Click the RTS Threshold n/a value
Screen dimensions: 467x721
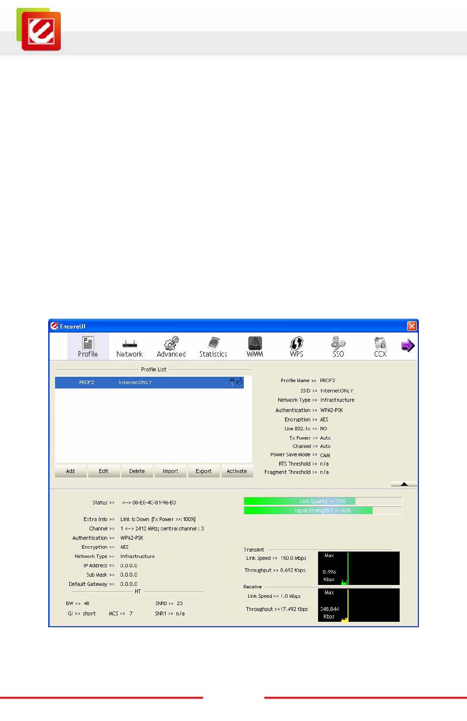click(324, 464)
